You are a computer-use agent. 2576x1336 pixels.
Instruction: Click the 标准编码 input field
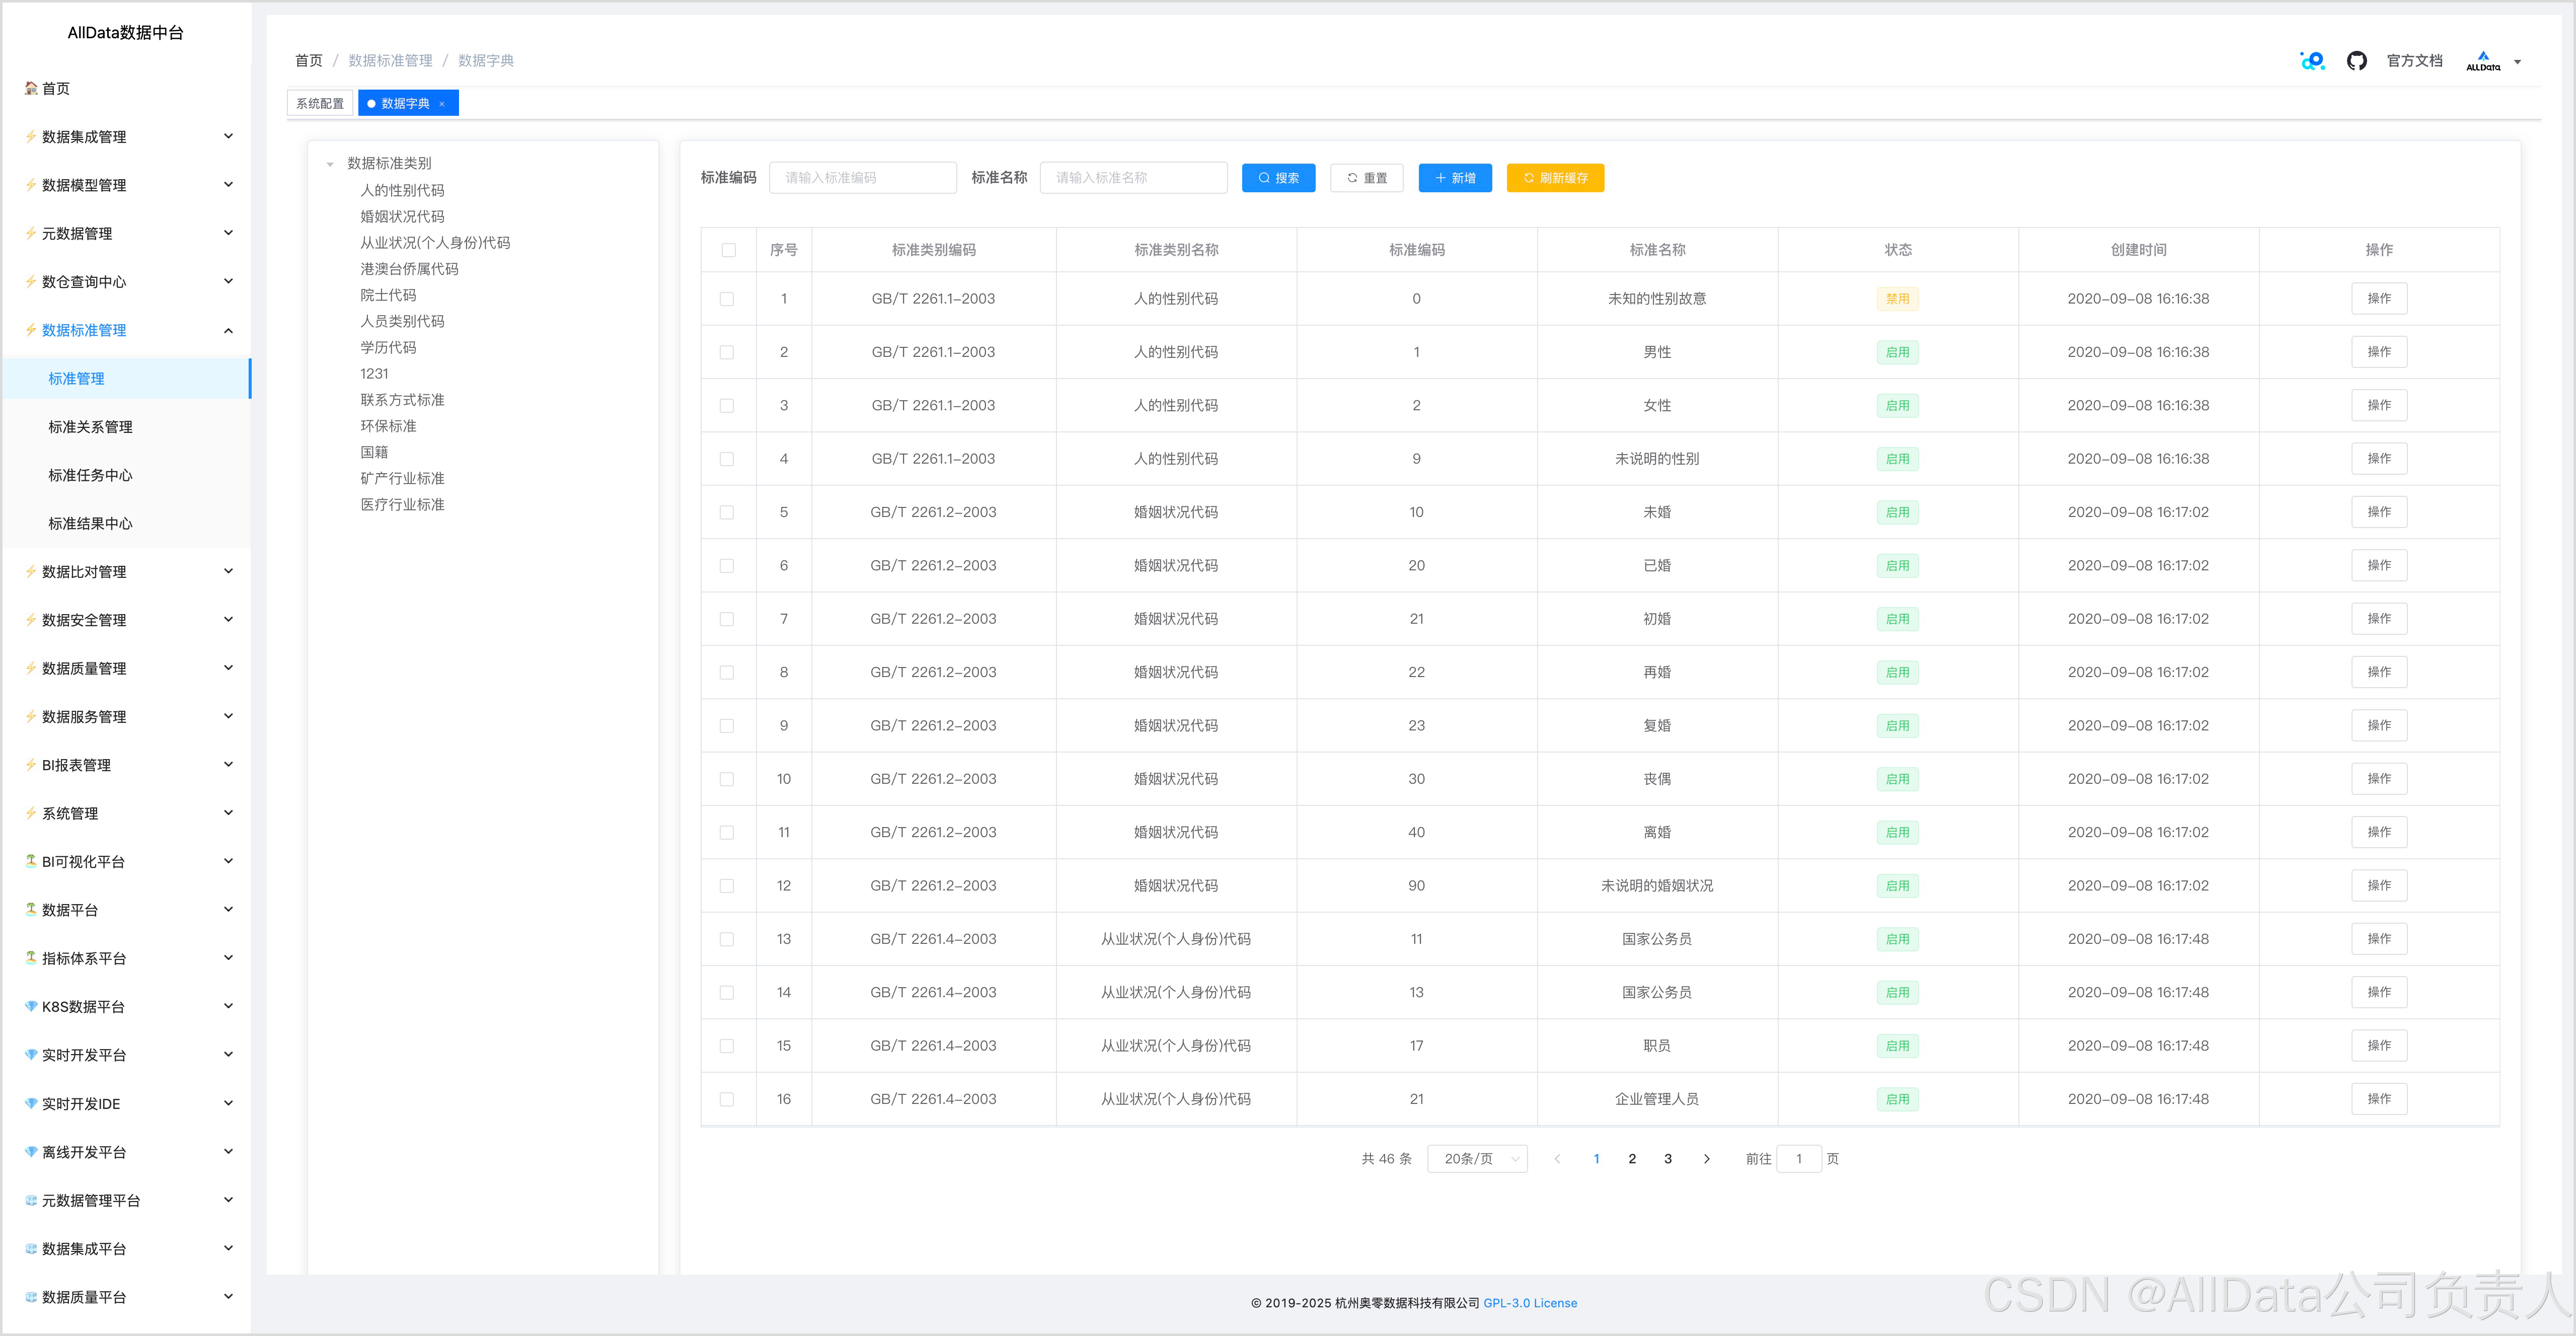(x=862, y=178)
